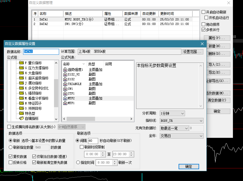The height and width of the screenshot is (181, 243).
Task: Enable 拖动排序 checkbox
Action: pos(203,24)
